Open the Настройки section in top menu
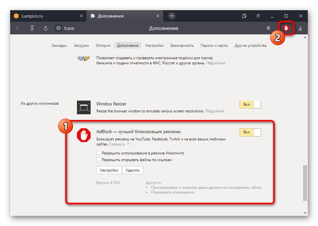318x226 pixels. coord(154,46)
